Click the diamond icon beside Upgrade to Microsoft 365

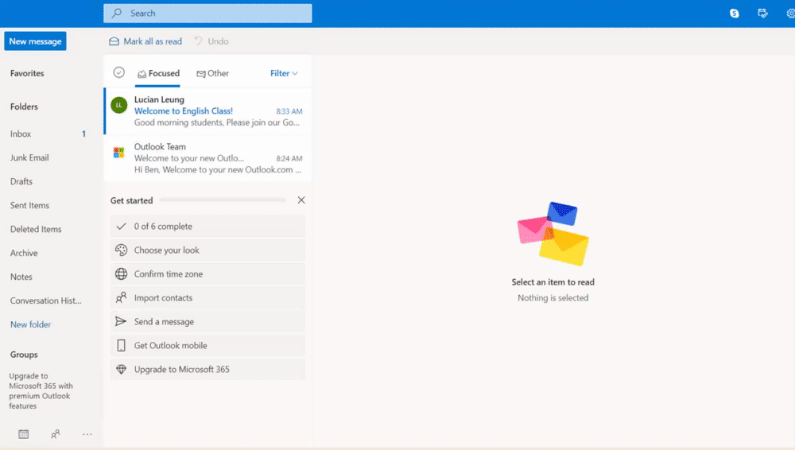point(121,370)
